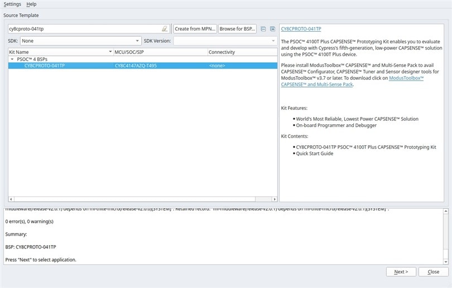Screen dimensions: 452x288
Task: Collapse the PSOC 4 BSPs group
Action: coord(12,59)
